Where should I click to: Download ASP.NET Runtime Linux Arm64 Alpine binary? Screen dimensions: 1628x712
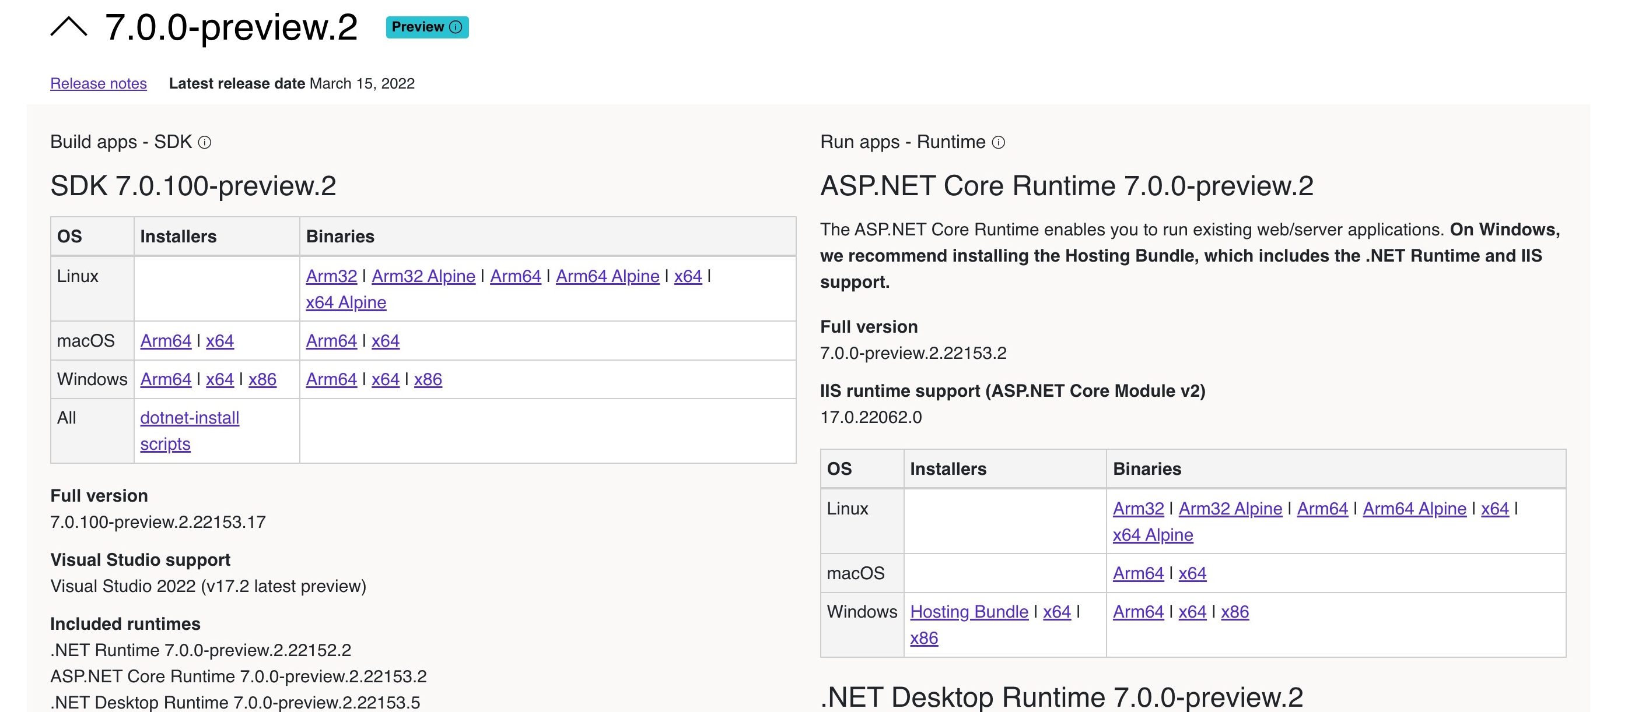(x=1414, y=509)
